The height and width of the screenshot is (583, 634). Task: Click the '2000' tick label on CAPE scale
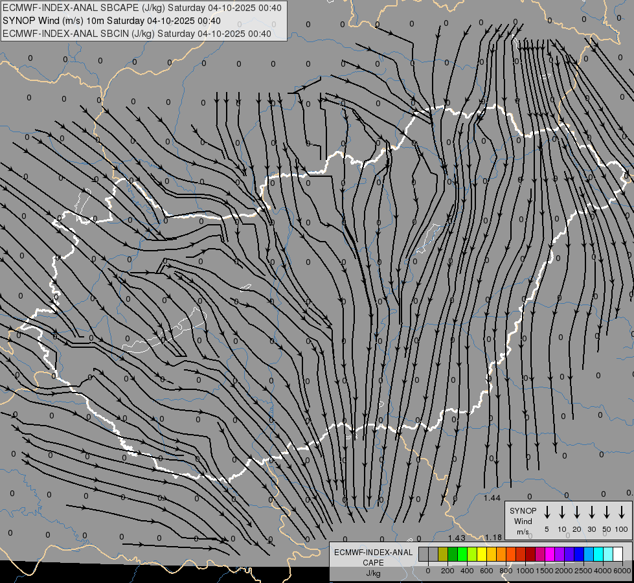point(564,571)
